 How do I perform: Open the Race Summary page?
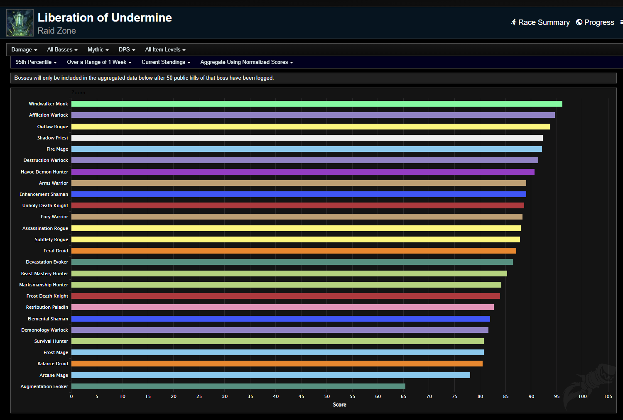tap(544, 22)
